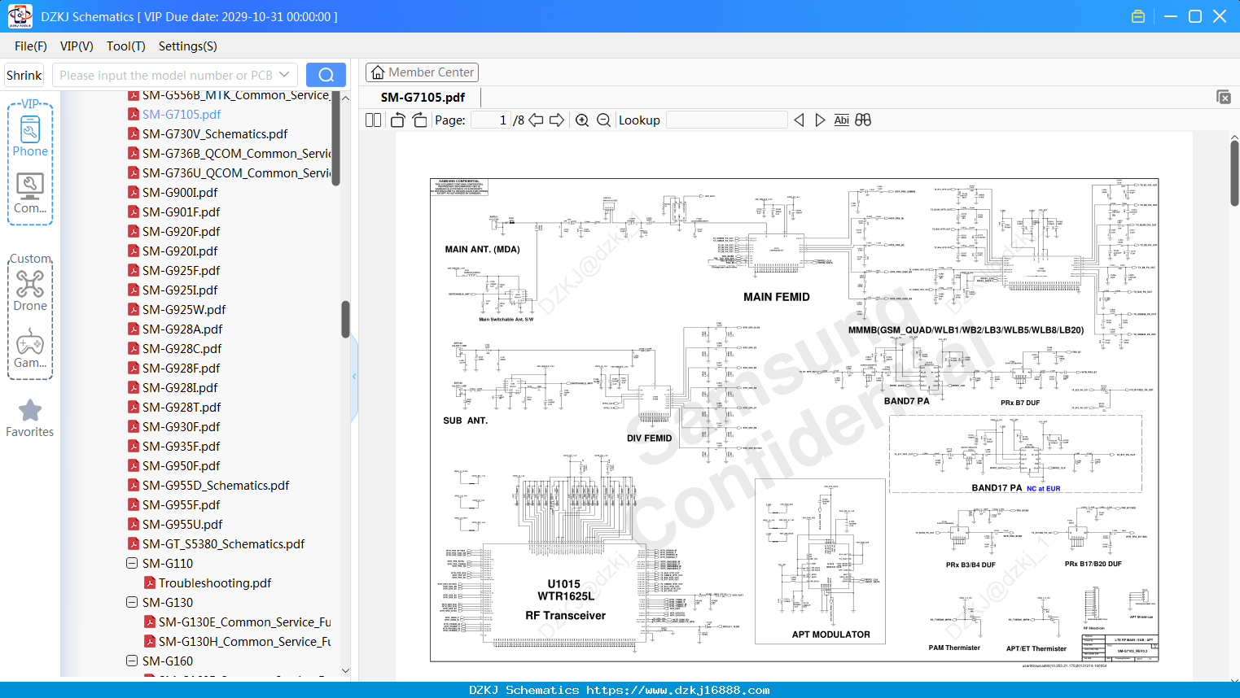Viewport: 1240px width, 698px height.
Task: Collapse the left panel with the splitter handle
Action: pos(354,376)
